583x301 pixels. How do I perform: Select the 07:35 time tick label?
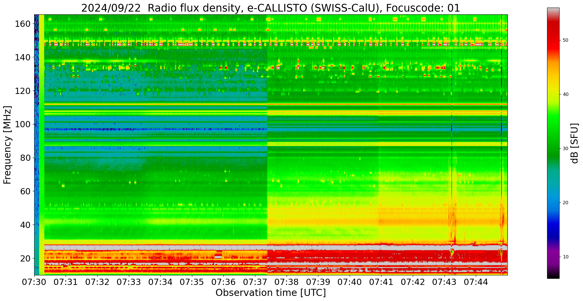coord(192,282)
